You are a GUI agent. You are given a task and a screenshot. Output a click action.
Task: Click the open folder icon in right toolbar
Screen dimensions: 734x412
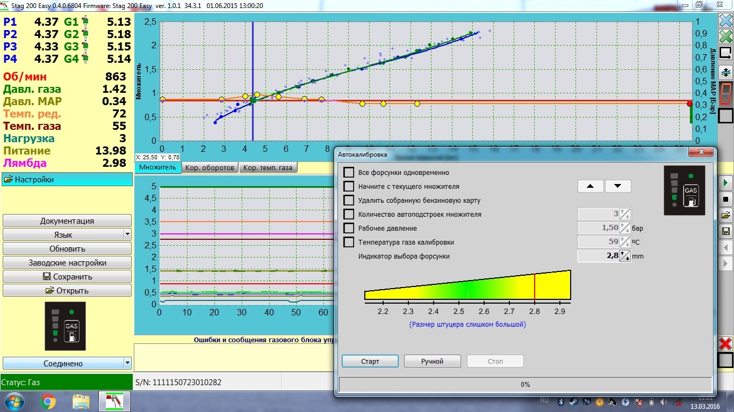pyautogui.click(x=725, y=215)
